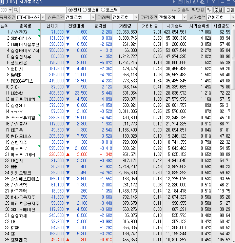Screen dimensions: 235x243
Task: Click the scrollbar up arrow
Action: pos(233,26)
